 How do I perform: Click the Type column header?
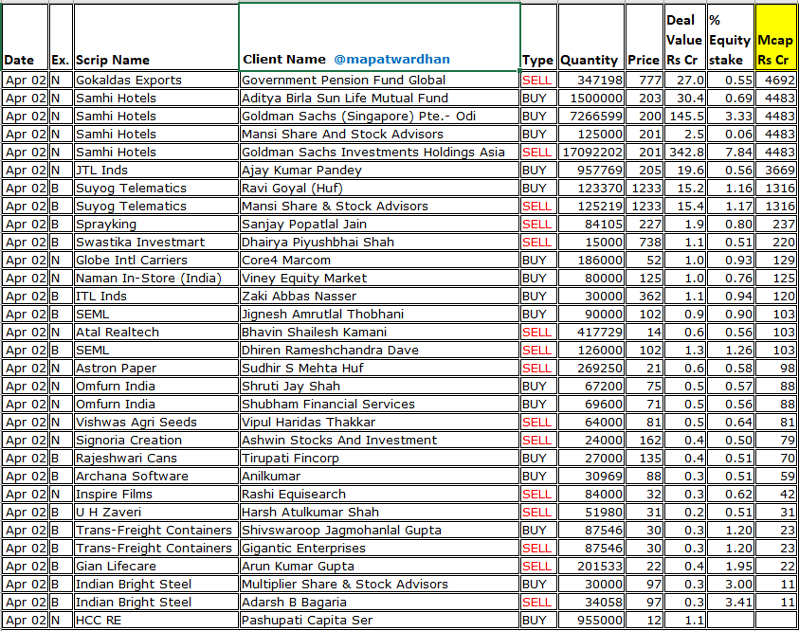(x=538, y=37)
